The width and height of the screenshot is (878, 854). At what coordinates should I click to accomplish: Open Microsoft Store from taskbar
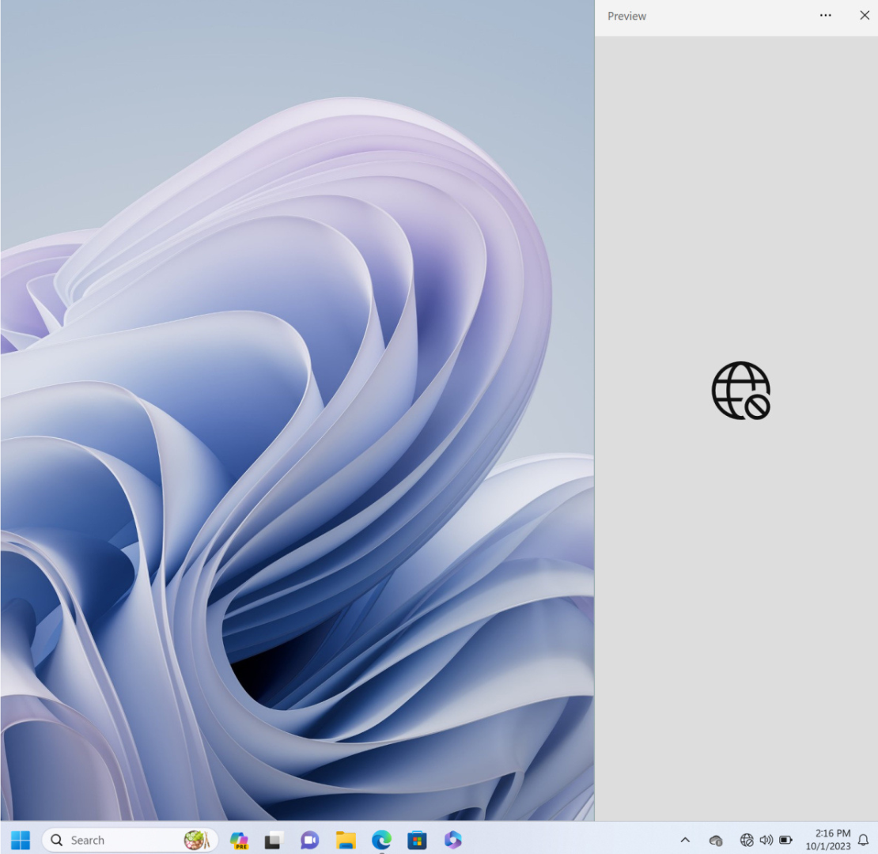[x=417, y=840]
